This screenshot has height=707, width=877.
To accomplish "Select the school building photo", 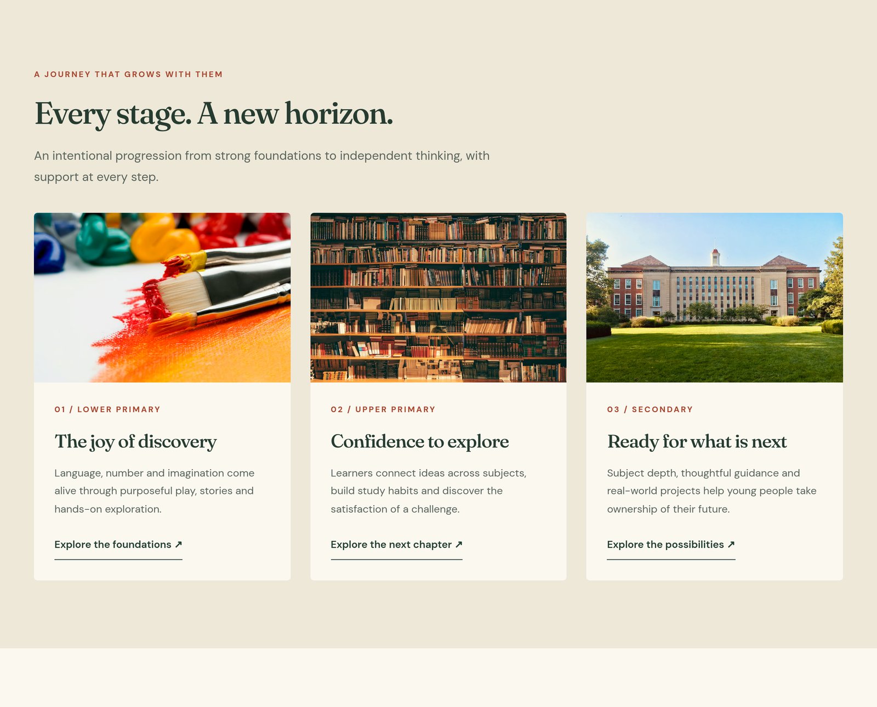I will [715, 298].
